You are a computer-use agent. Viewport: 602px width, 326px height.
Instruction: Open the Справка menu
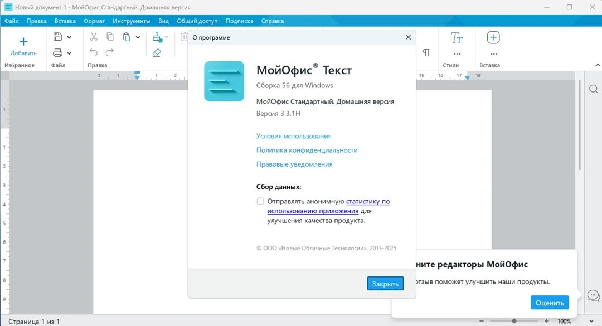pos(272,21)
